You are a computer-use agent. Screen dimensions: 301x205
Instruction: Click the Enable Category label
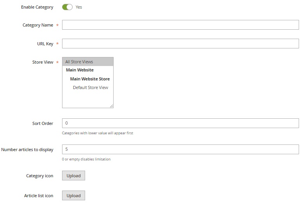tap(37, 7)
